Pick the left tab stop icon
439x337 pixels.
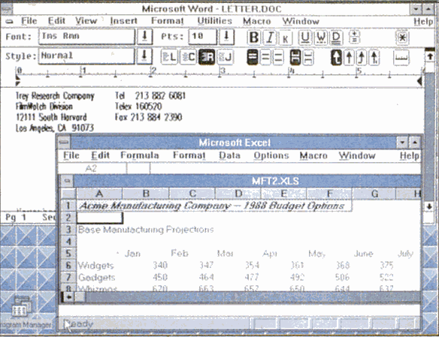336,57
